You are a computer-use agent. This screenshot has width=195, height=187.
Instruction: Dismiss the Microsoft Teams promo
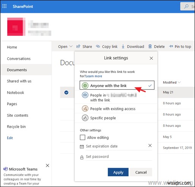pyautogui.click(x=47, y=165)
